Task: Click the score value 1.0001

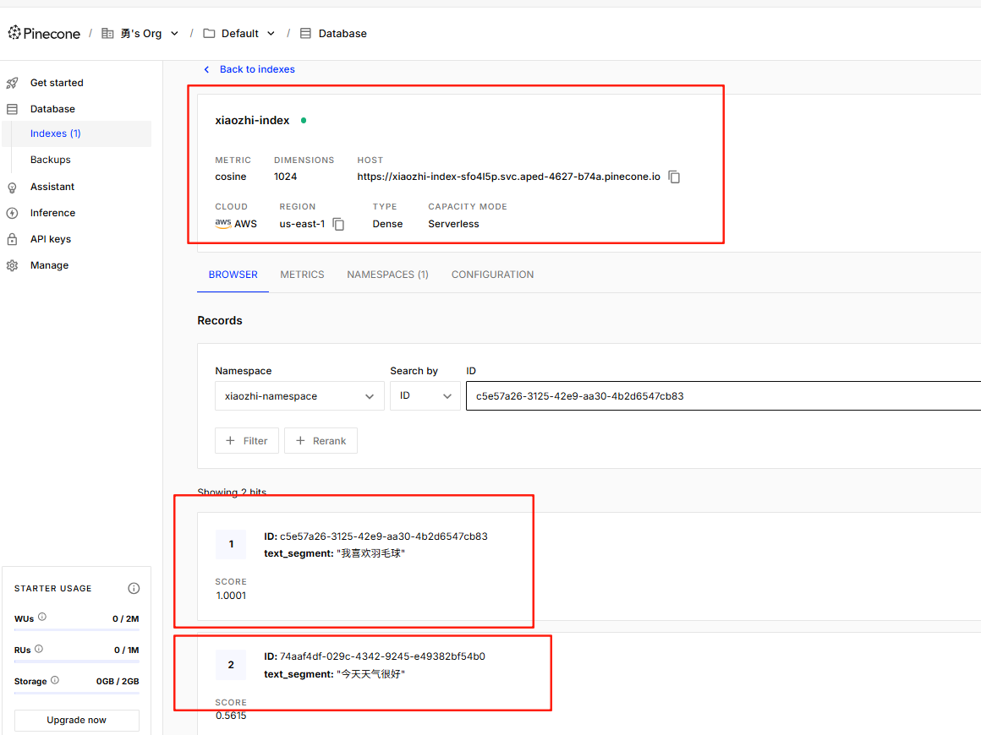Action: [231, 596]
